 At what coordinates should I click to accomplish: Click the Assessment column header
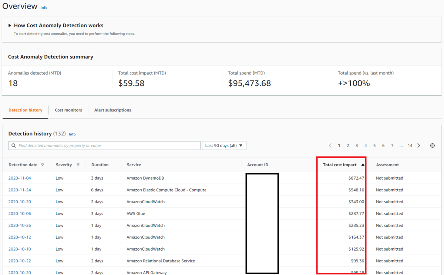387,165
